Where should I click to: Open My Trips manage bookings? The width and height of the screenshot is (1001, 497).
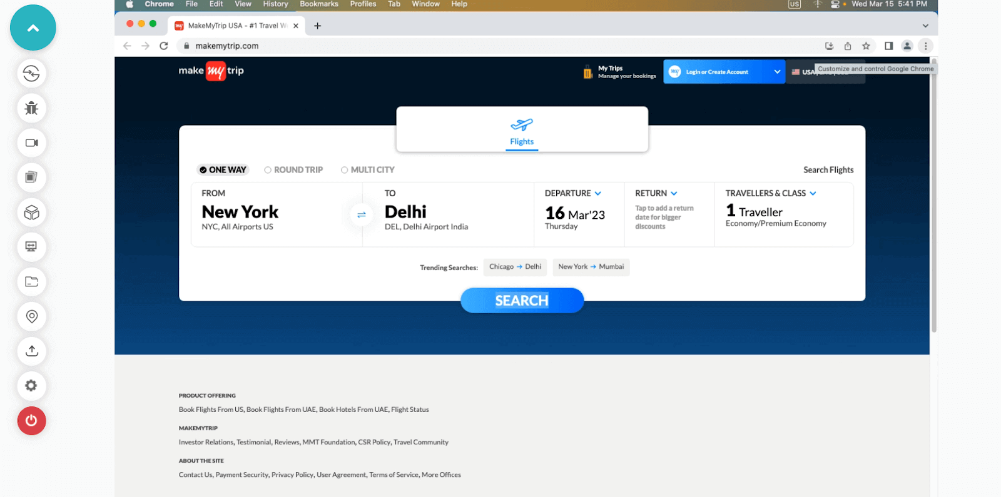tap(620, 72)
